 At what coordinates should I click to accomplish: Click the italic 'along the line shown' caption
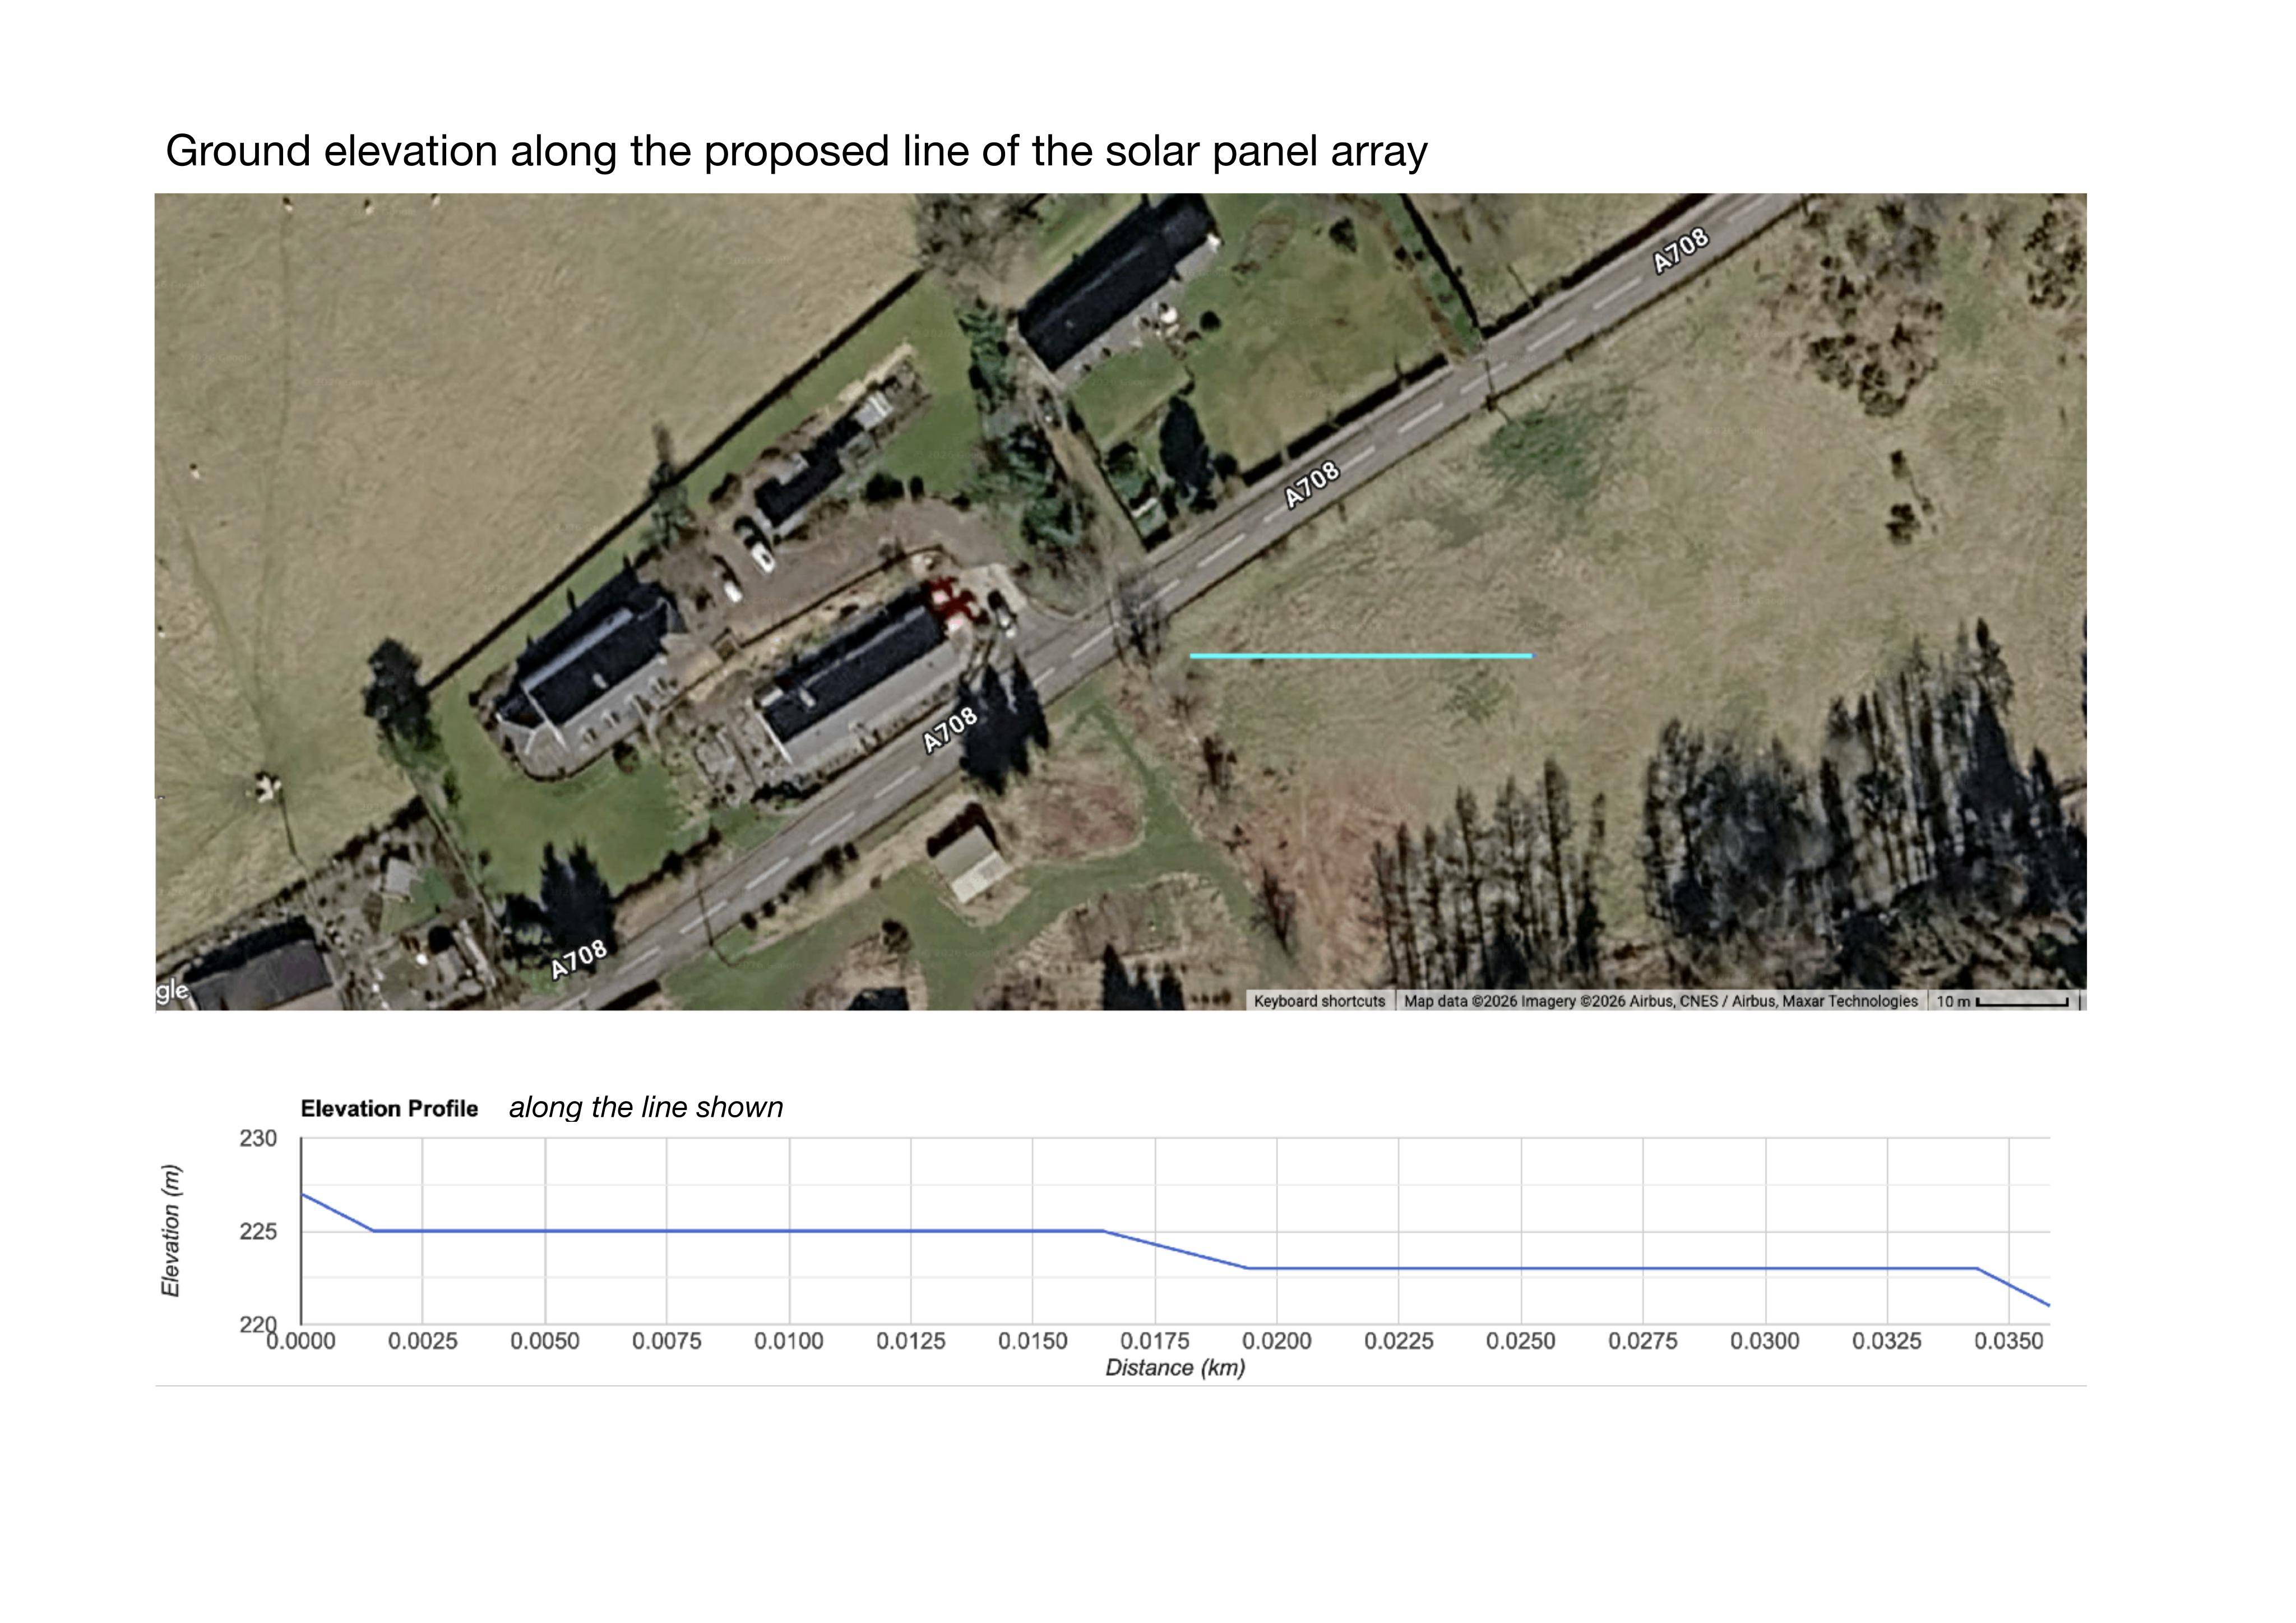[646, 1107]
